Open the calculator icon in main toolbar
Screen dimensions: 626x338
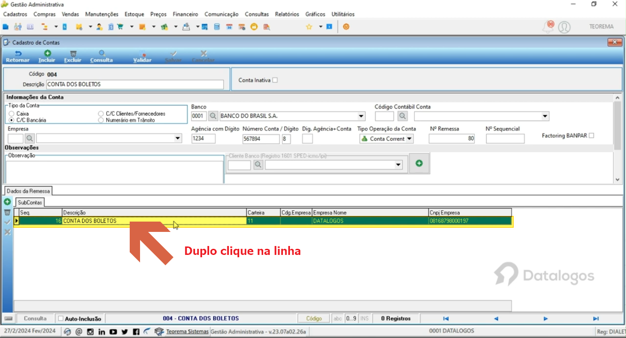[x=217, y=27]
